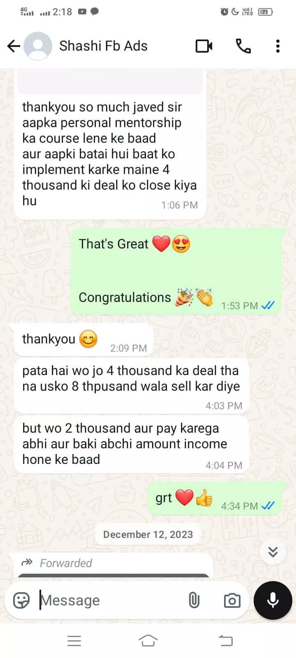Open the emoji sticker picker
The height and width of the screenshot is (658, 296).
tap(21, 600)
